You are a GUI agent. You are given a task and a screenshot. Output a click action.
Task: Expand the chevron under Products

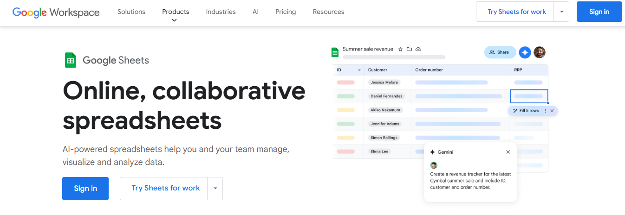[x=174, y=20]
